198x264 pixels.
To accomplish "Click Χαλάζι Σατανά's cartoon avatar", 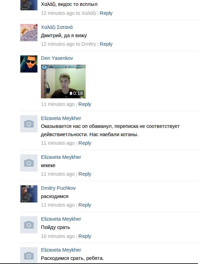I will (29, 33).
